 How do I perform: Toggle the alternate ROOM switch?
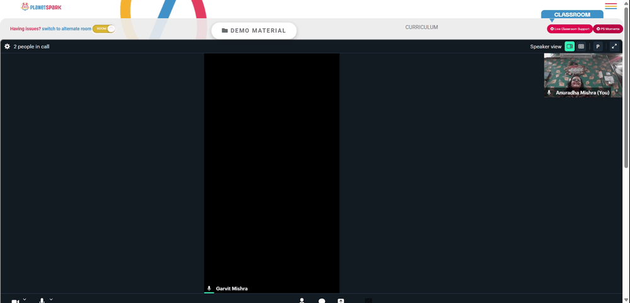coord(104,29)
